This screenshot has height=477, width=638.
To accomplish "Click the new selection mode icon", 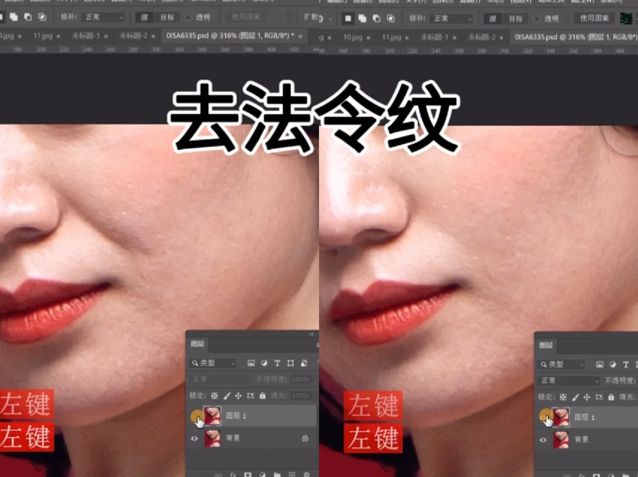I will click(x=348, y=18).
